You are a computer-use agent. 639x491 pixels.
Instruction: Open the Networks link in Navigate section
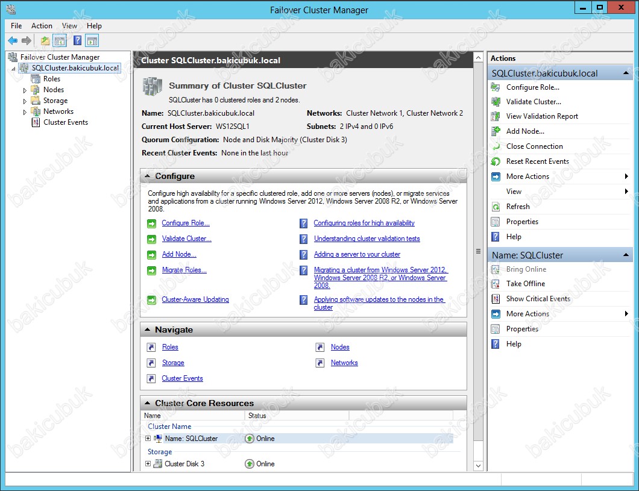point(344,363)
